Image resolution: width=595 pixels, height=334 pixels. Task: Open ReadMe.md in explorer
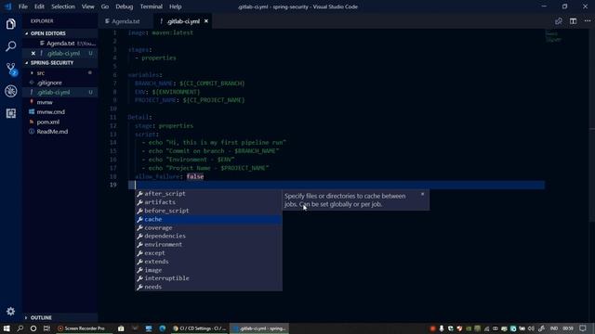[x=59, y=132]
